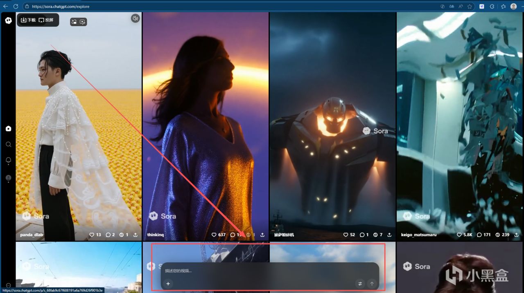The height and width of the screenshot is (293, 524).
Task: Open the video feed icon in Sora sidebar
Action: [8, 129]
